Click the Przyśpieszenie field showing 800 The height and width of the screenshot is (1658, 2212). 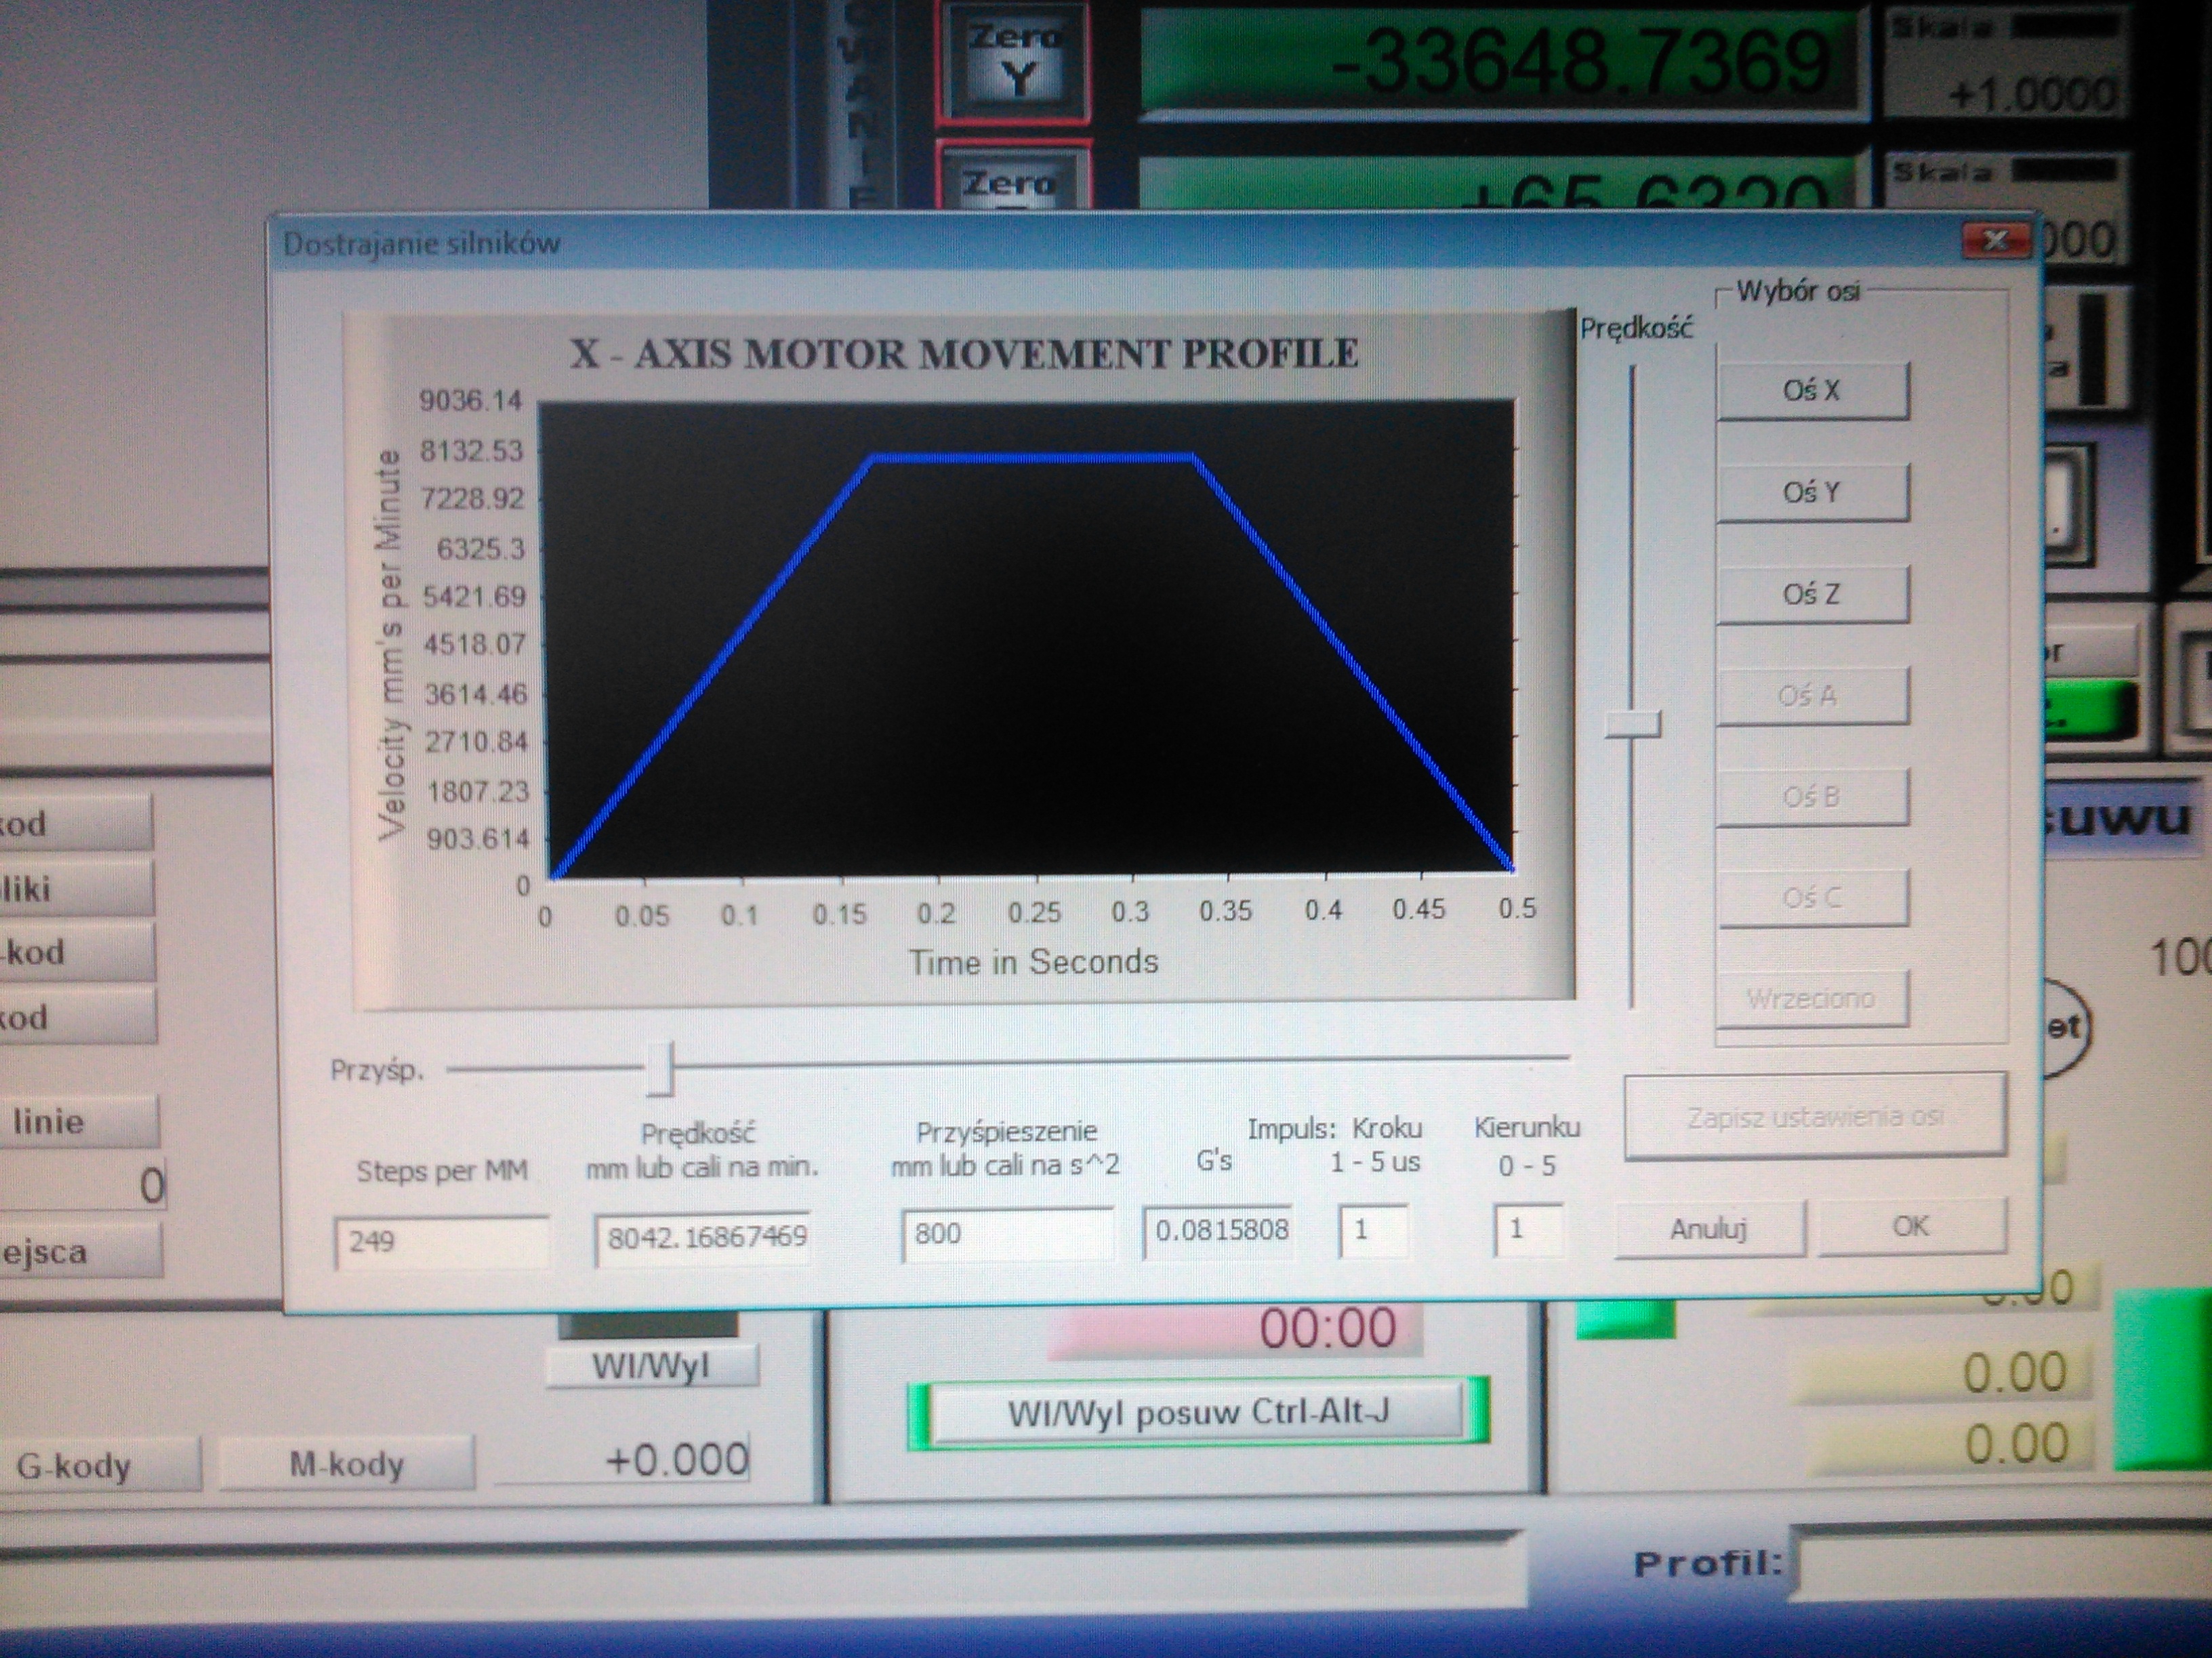tap(1007, 1234)
